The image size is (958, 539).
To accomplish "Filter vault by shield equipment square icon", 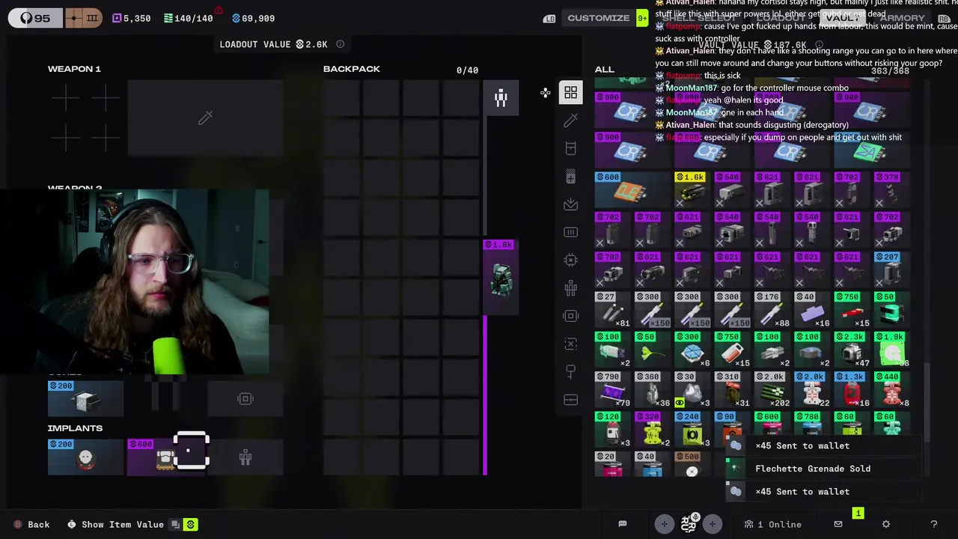I will click(570, 316).
